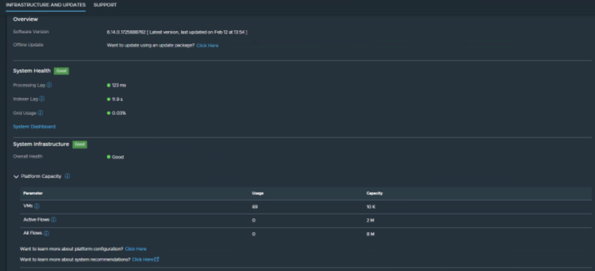595x271 pixels.
Task: Click info icon beside Platform Capacity
Action: point(68,176)
